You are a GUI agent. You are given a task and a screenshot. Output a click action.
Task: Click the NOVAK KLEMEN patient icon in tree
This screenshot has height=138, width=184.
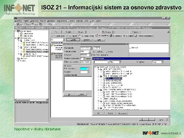[x=21, y=47]
